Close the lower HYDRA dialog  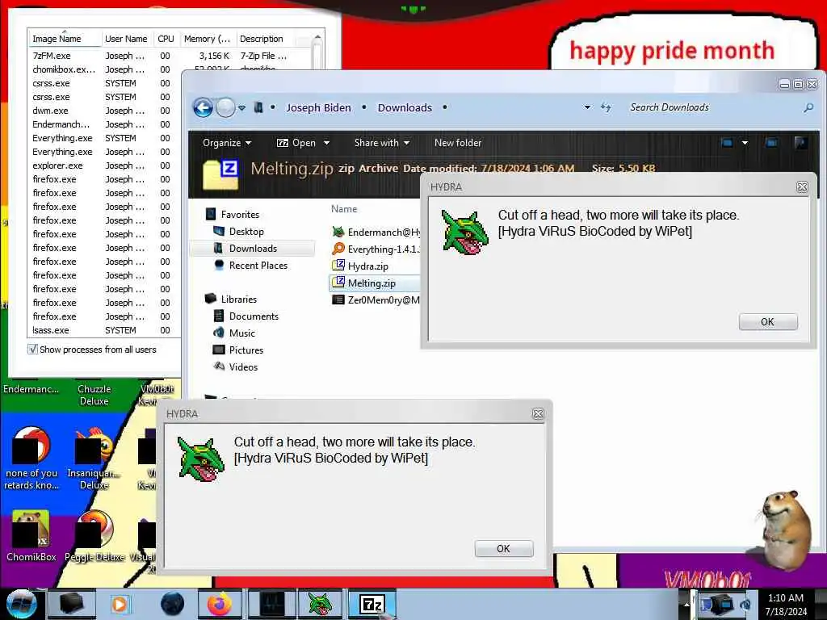click(x=537, y=414)
